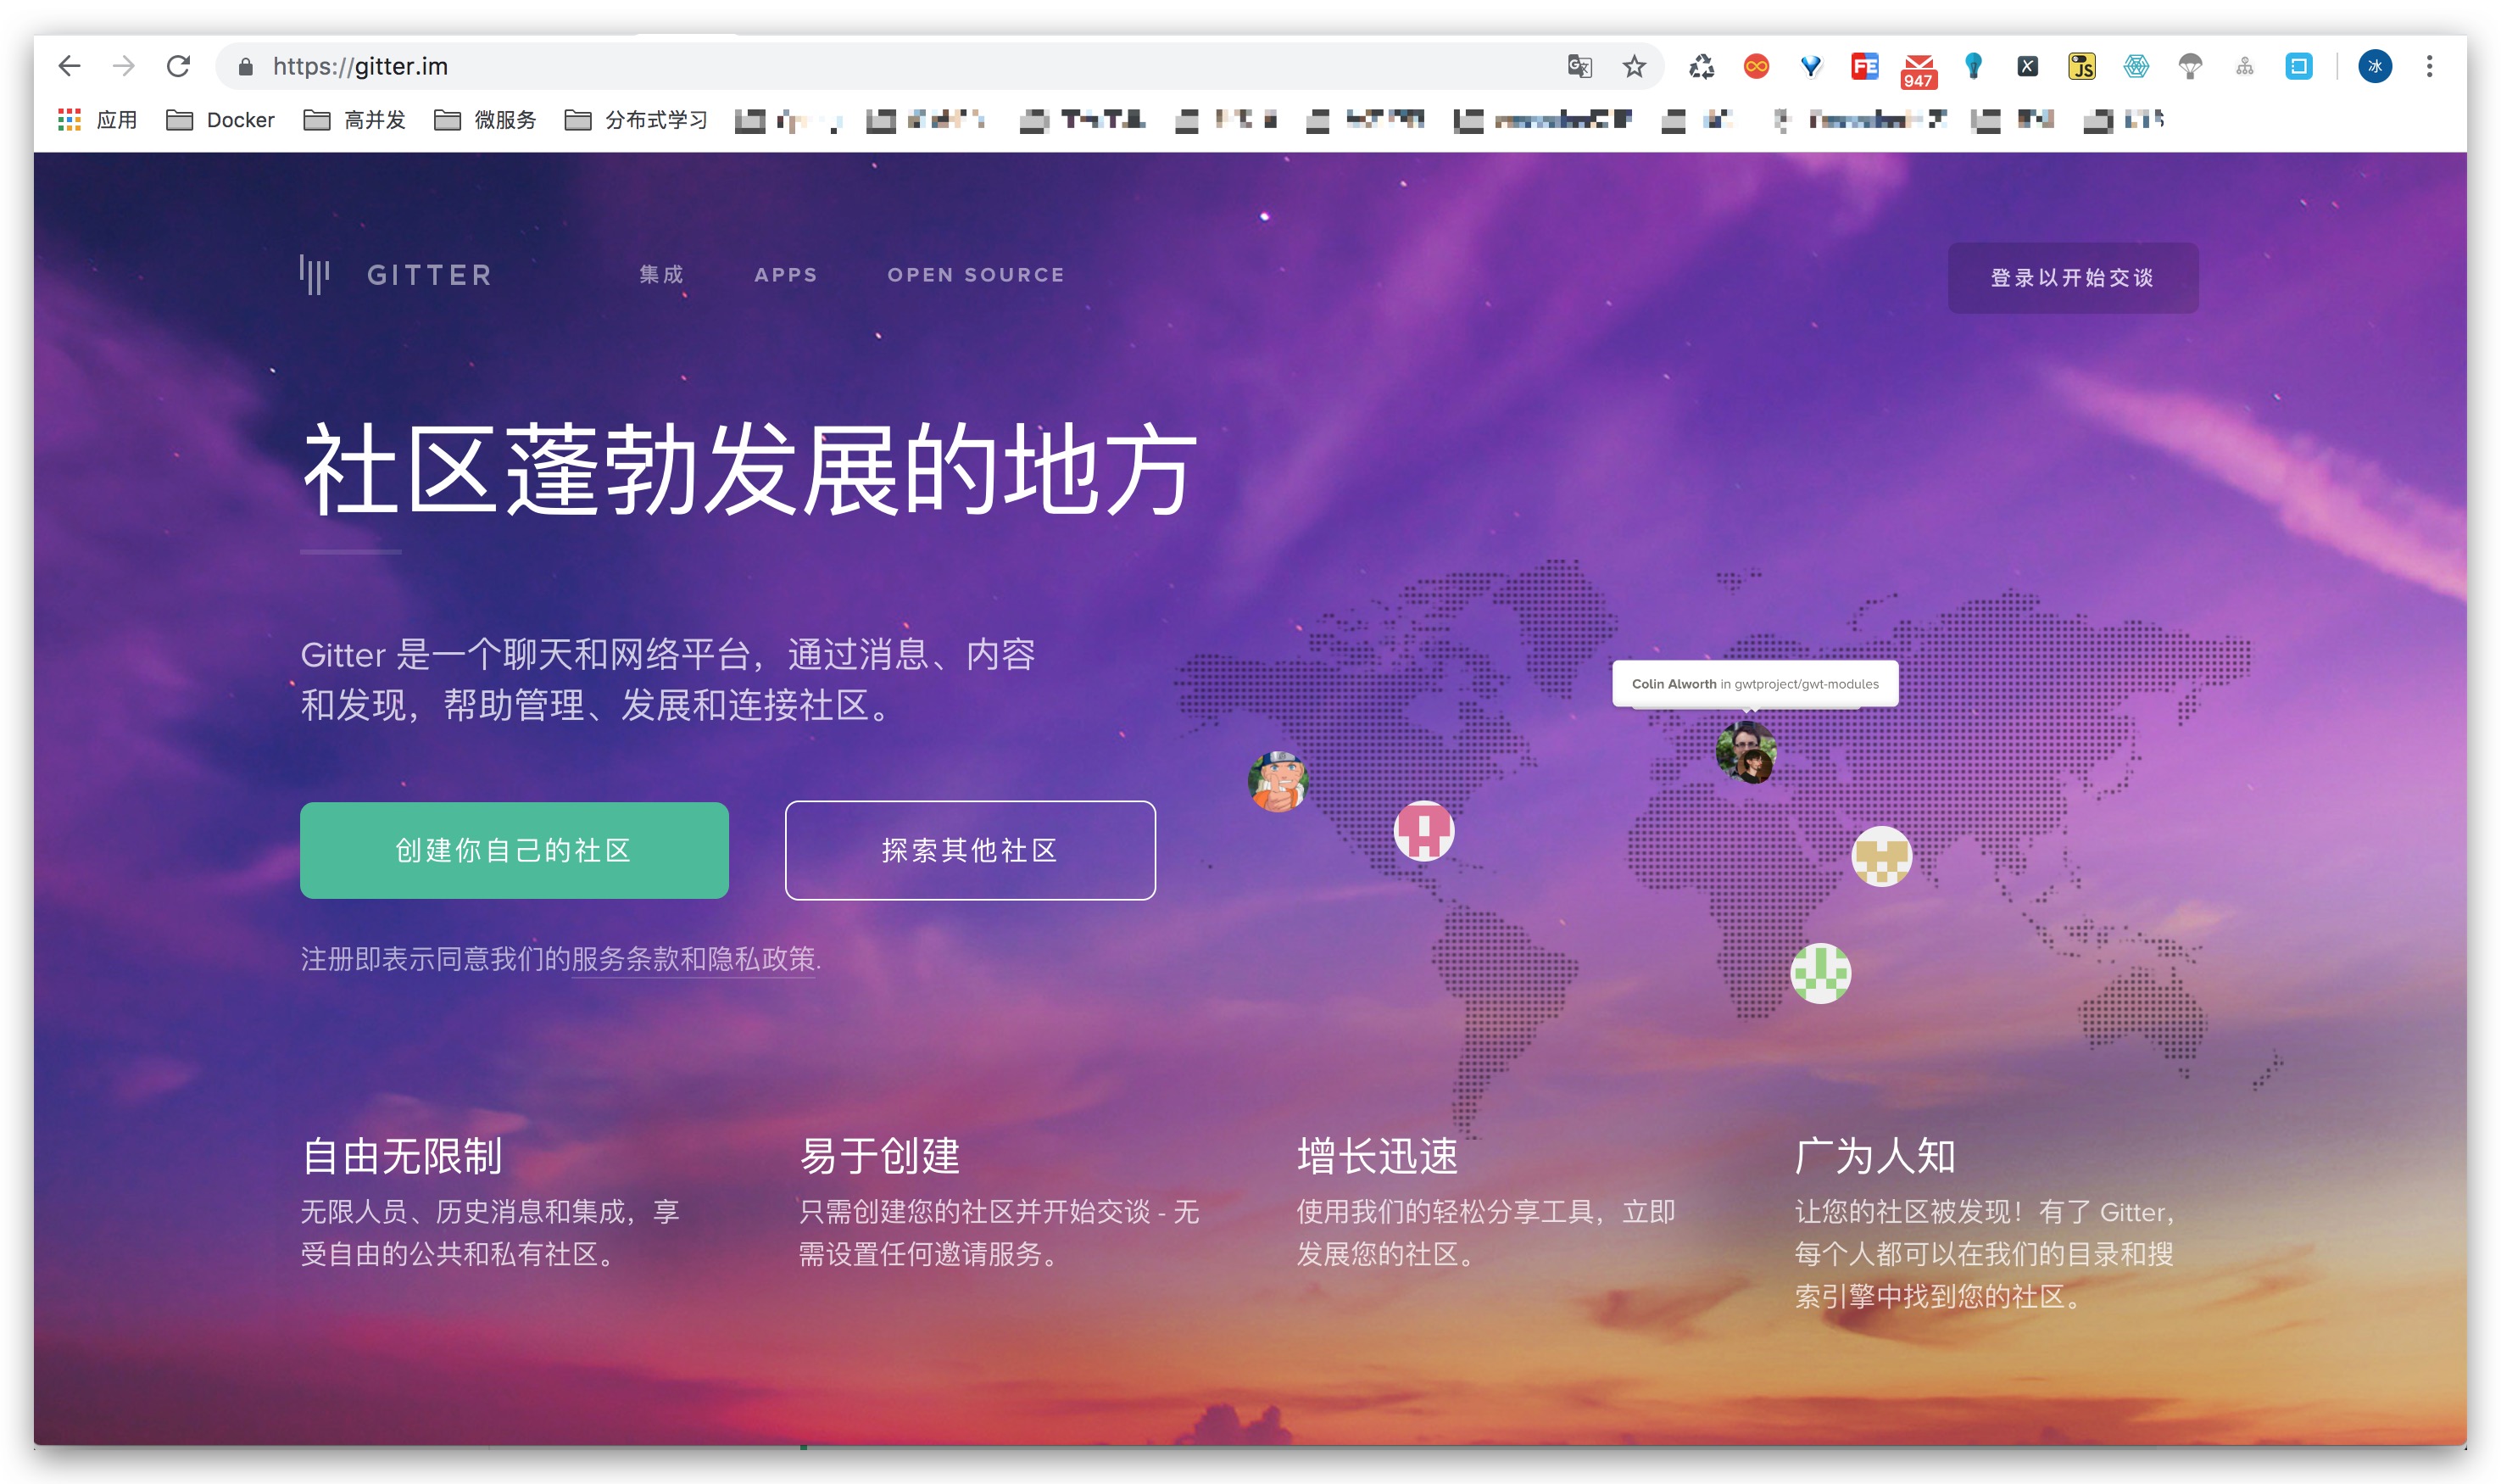Open the blue gem extension
2501x1484 pixels.
[x=1810, y=67]
